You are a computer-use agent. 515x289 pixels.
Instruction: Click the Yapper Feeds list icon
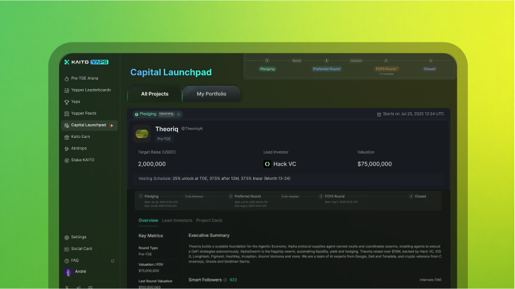coord(67,113)
